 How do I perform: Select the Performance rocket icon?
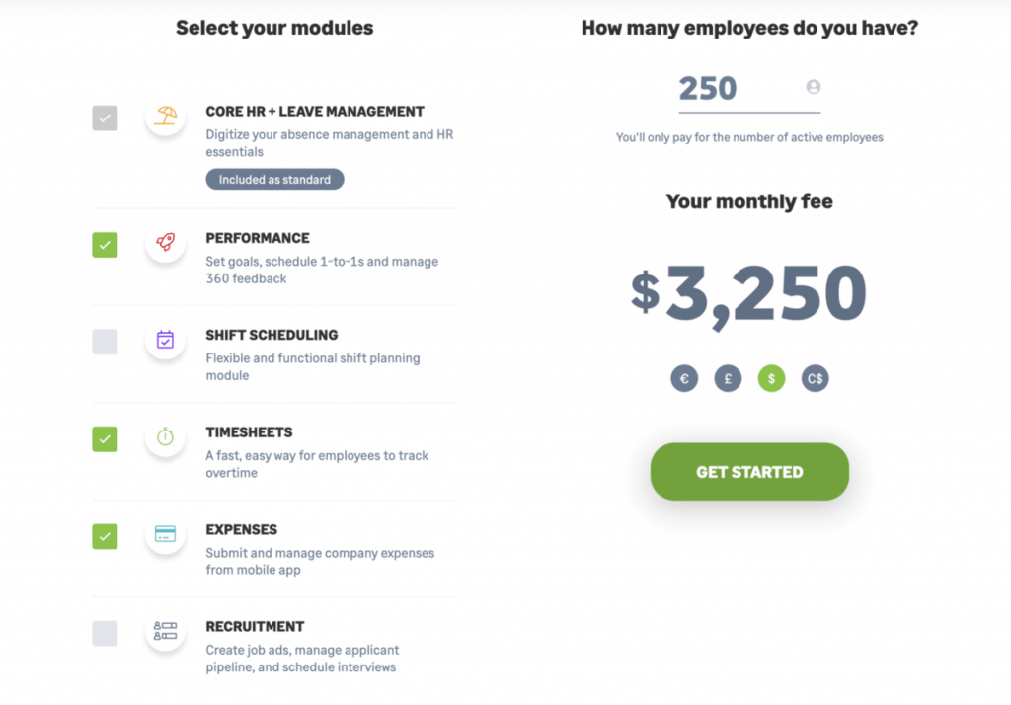pos(165,244)
